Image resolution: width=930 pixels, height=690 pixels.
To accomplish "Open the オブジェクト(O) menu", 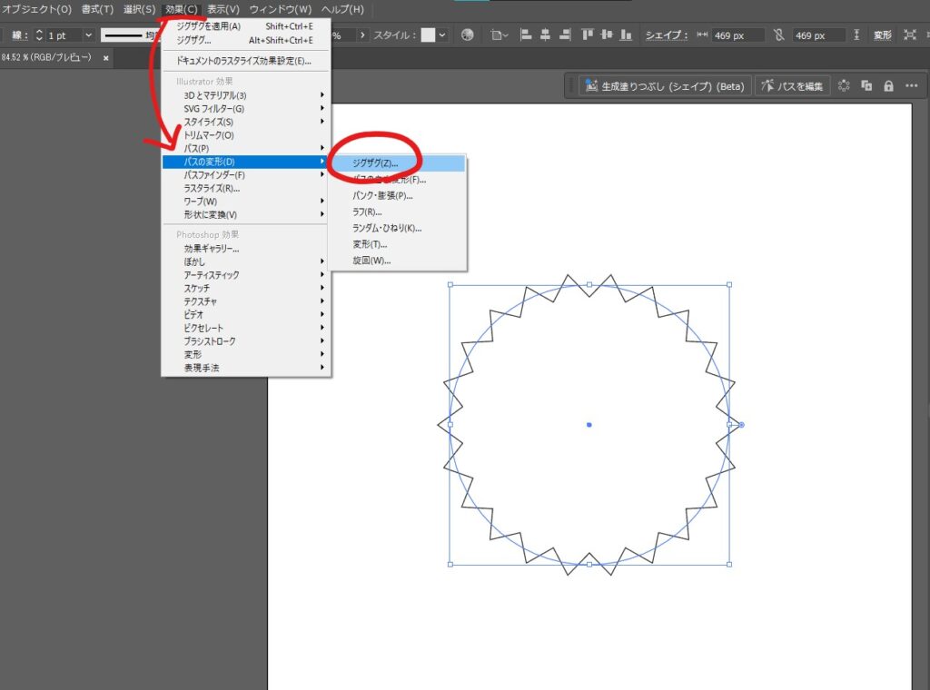I will (x=36, y=9).
